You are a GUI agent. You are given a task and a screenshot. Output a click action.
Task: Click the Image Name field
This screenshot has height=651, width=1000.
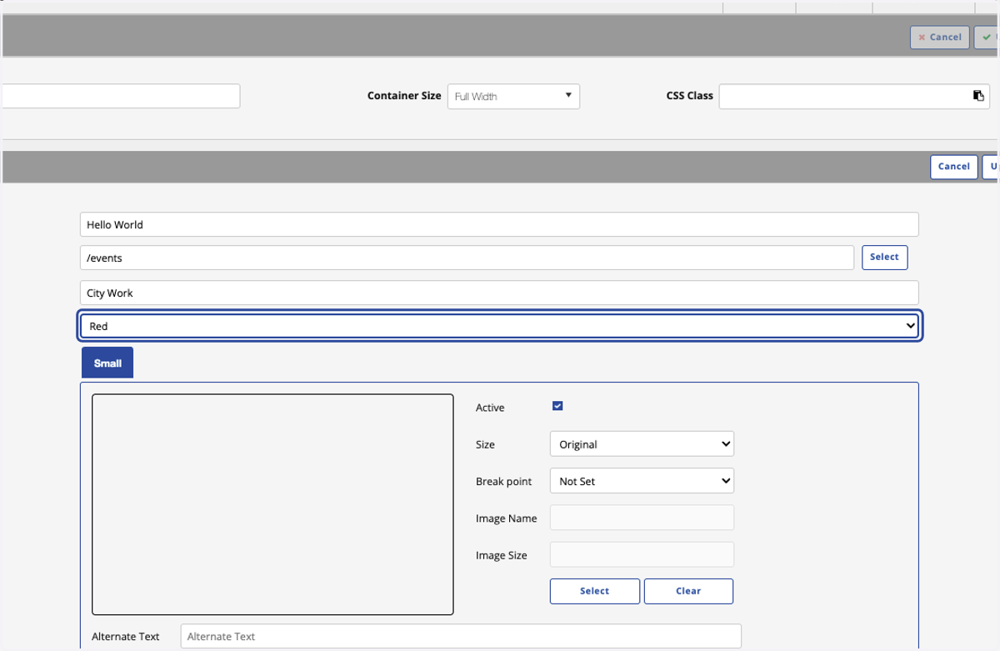tap(642, 518)
